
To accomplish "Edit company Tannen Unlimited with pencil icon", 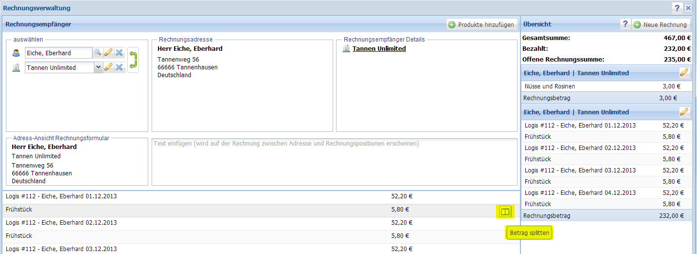I will (108, 67).
